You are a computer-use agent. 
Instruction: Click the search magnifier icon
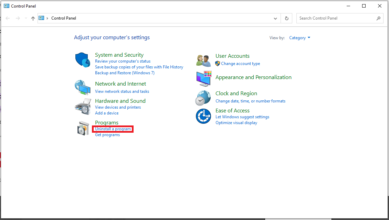click(378, 18)
